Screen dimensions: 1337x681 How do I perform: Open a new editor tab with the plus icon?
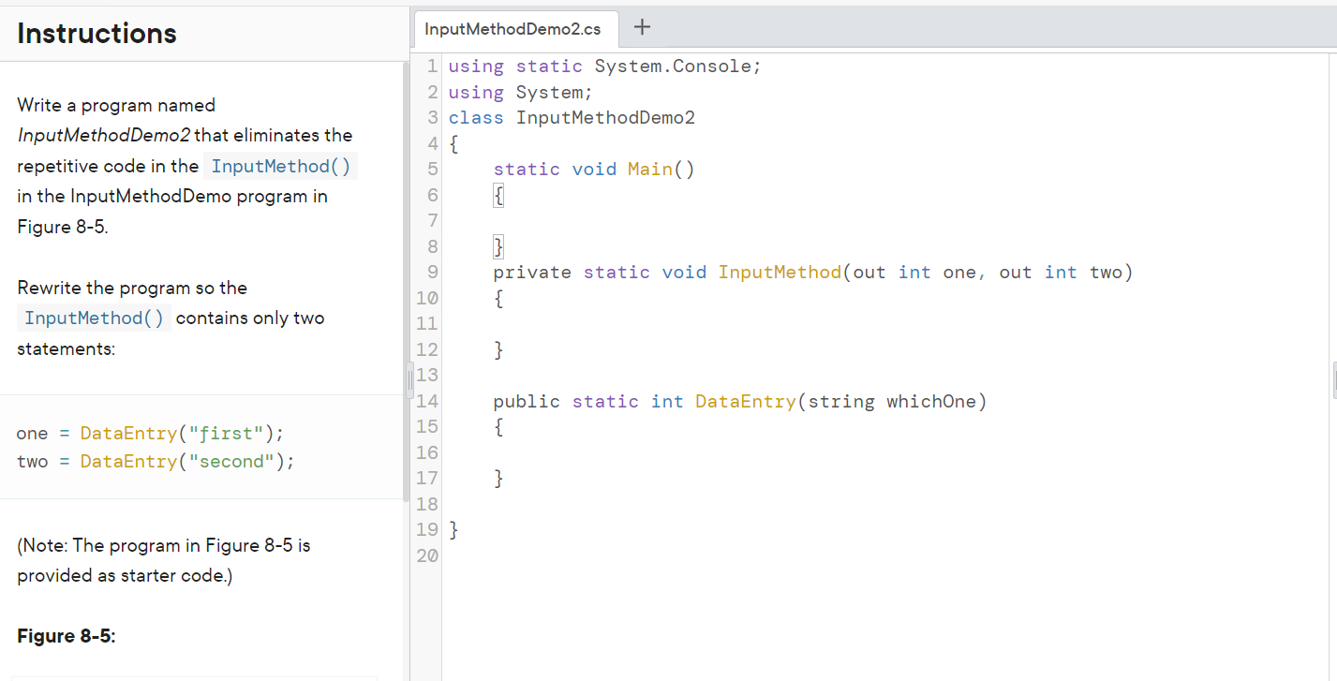coord(642,27)
